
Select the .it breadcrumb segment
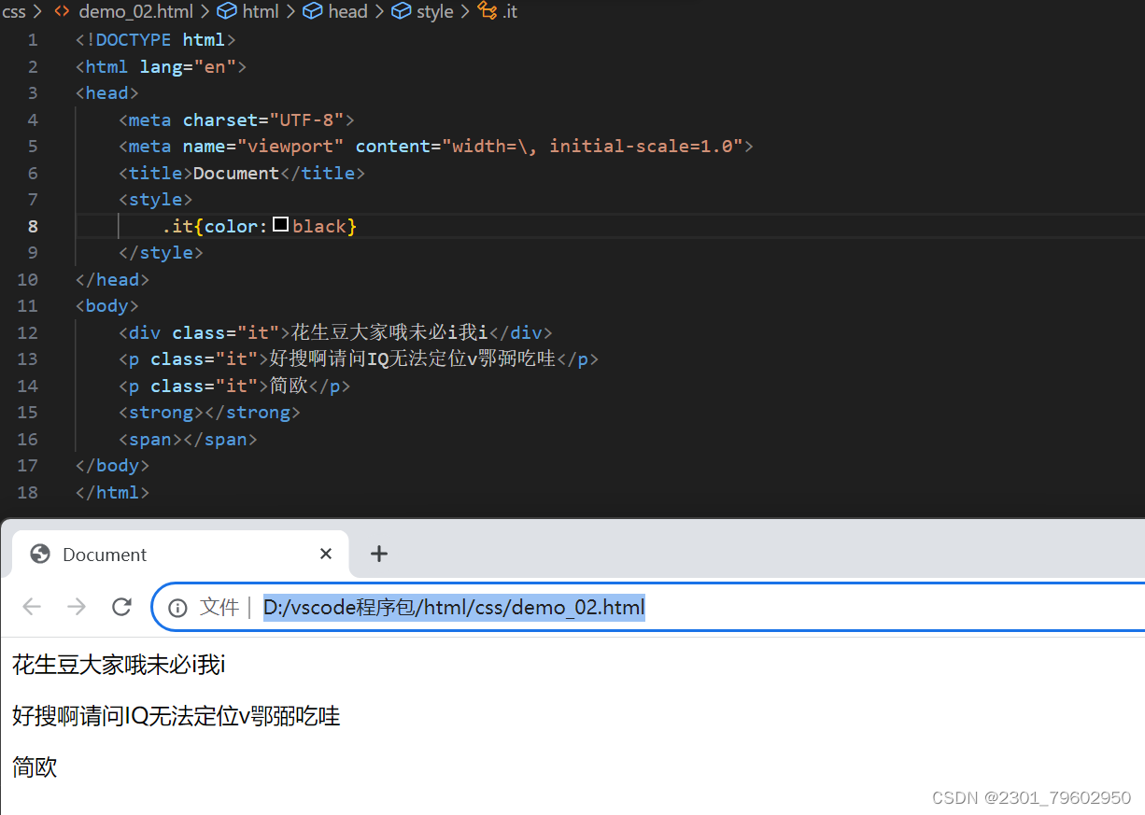510,12
